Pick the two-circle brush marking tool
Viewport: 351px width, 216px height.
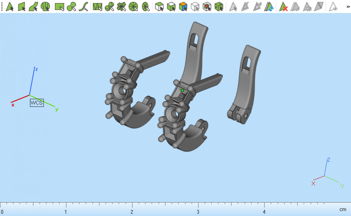tap(71, 6)
